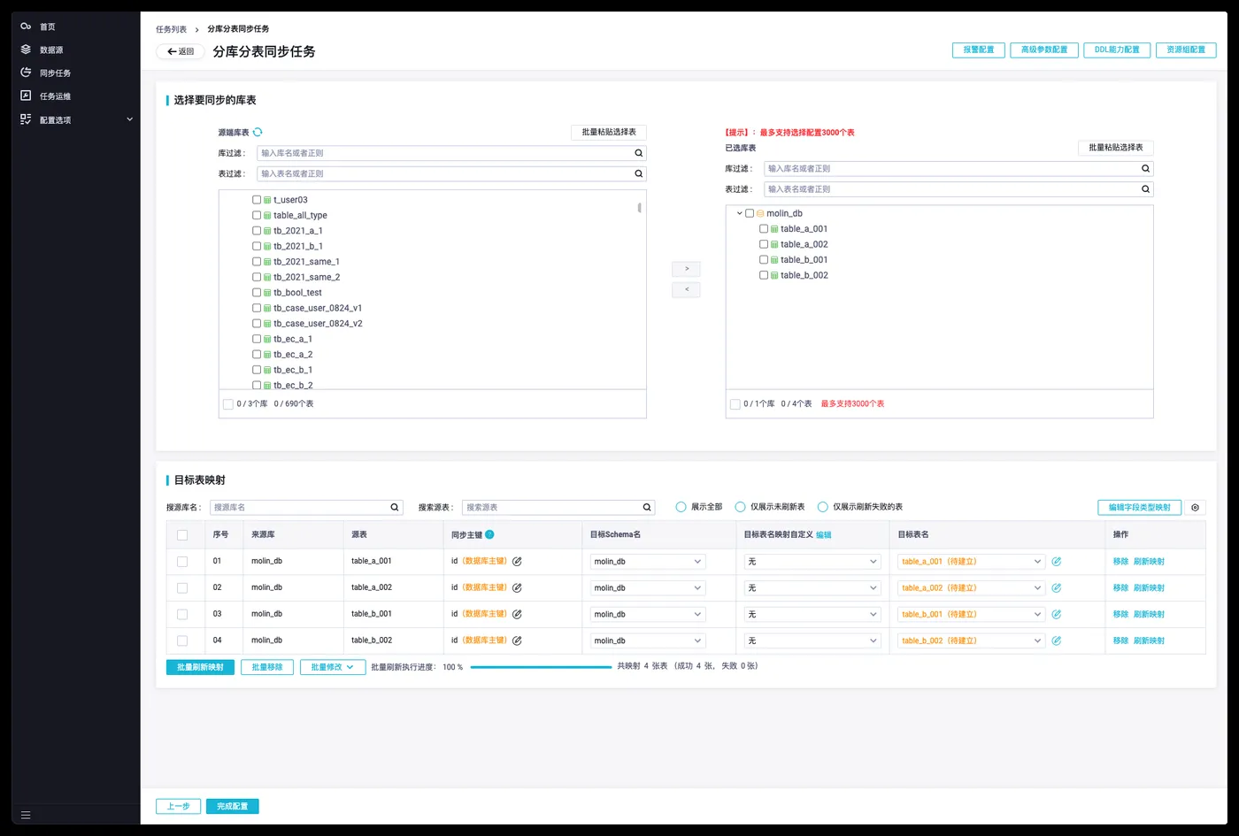Viewport: 1239px width, 836px height.
Task: Check the table_b_002 selected table checkbox
Action: tap(764, 275)
